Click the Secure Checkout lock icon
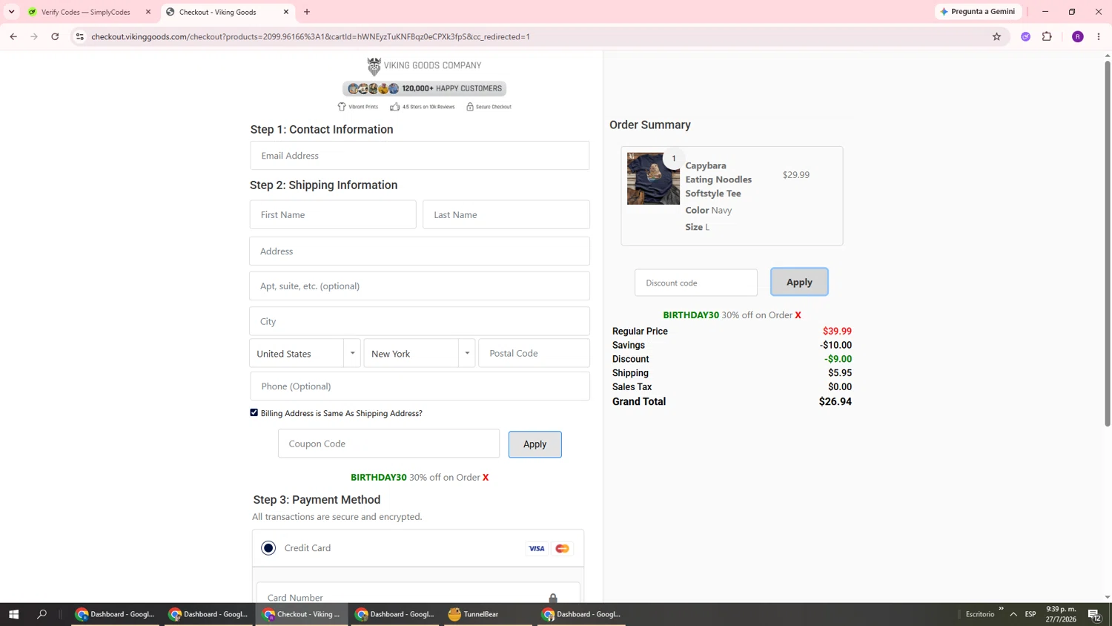This screenshot has width=1112, height=626. click(470, 107)
